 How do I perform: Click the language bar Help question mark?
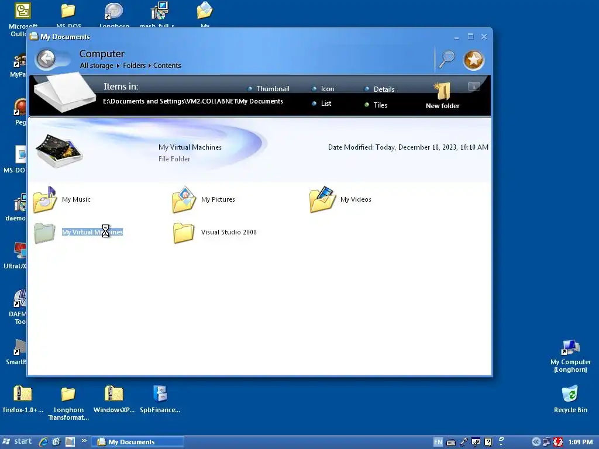(488, 442)
